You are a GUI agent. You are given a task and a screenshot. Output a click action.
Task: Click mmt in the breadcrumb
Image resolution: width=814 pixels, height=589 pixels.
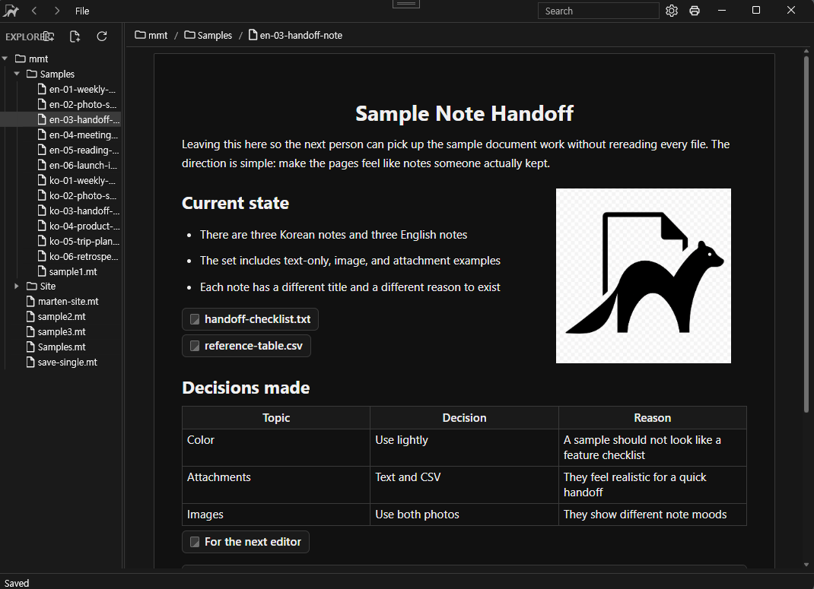[x=151, y=35]
